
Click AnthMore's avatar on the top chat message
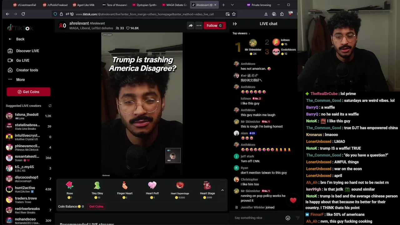click(x=236, y=64)
